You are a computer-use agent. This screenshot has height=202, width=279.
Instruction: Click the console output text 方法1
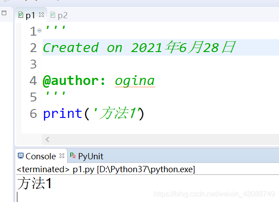coord(34,183)
